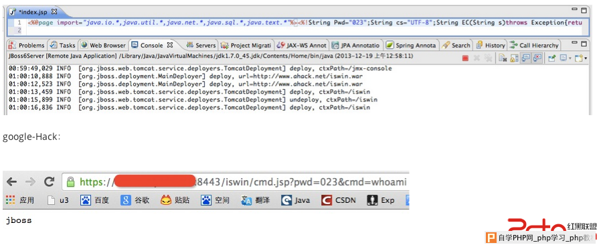Click the 01:00:12,523 MainDeployer log line
The height and width of the screenshot is (247, 599).
[185, 84]
